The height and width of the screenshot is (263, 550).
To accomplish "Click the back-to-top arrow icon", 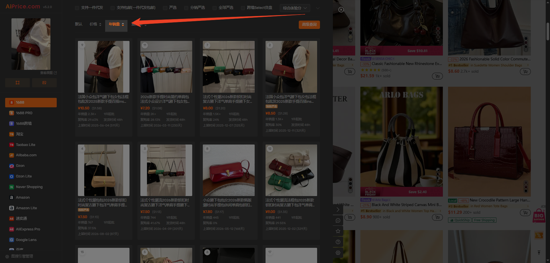I will click(539, 253).
